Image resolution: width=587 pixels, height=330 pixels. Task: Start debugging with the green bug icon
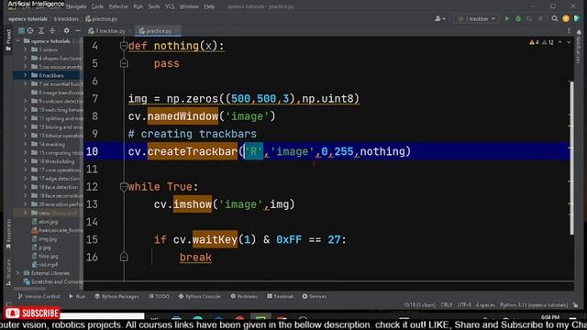click(x=518, y=18)
